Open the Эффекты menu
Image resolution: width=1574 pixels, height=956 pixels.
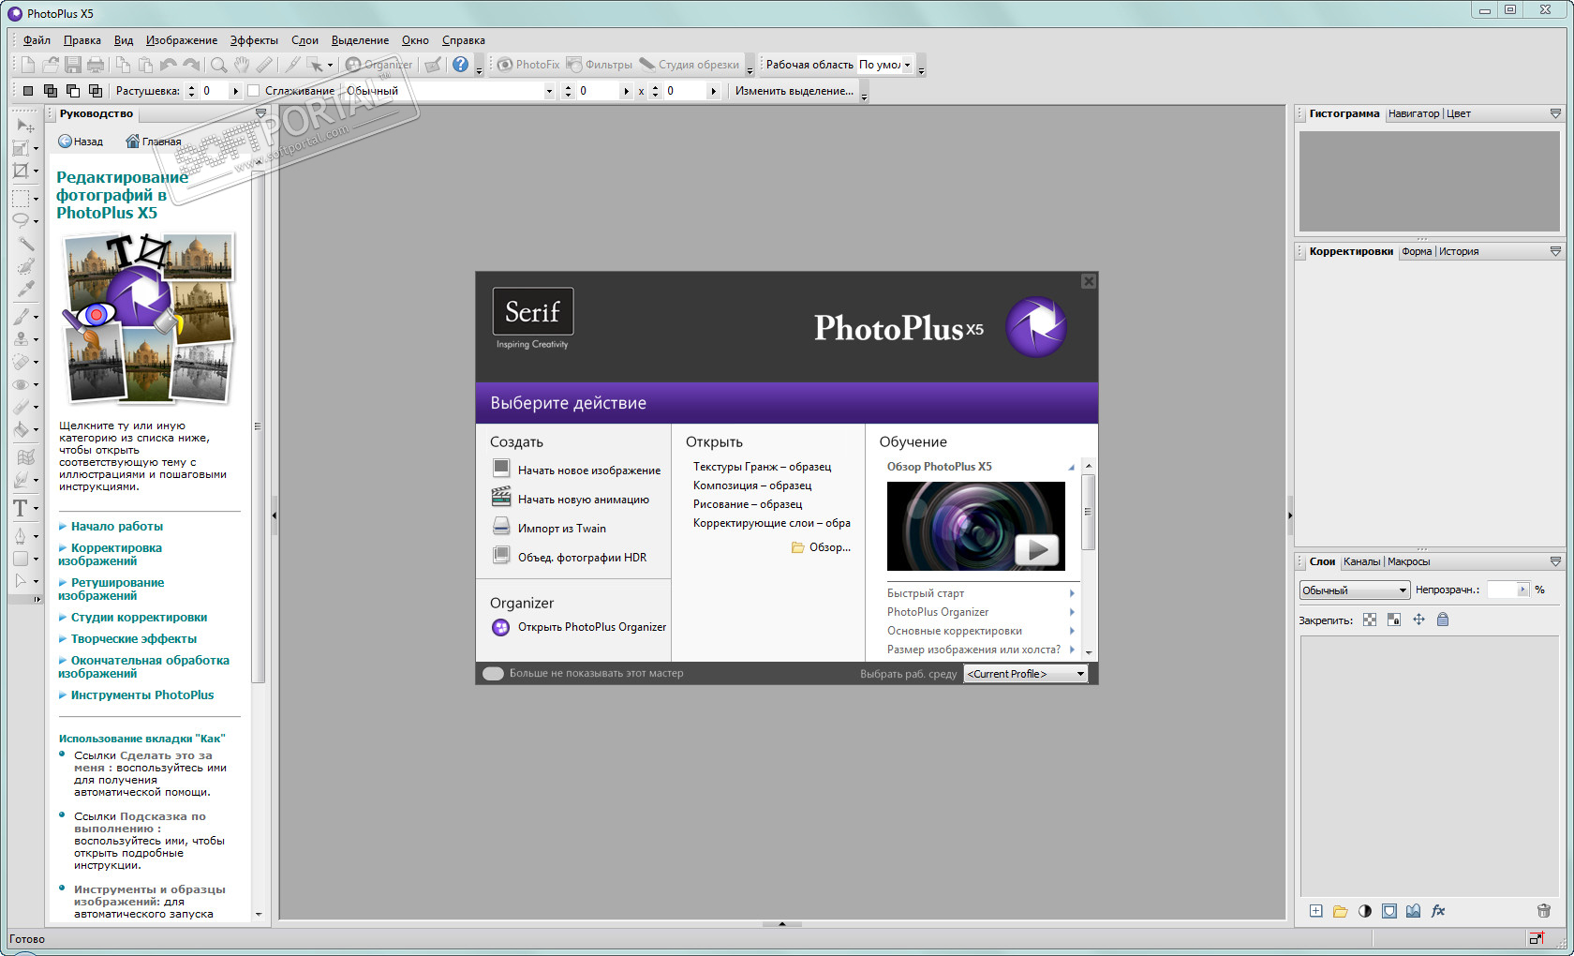(x=254, y=40)
